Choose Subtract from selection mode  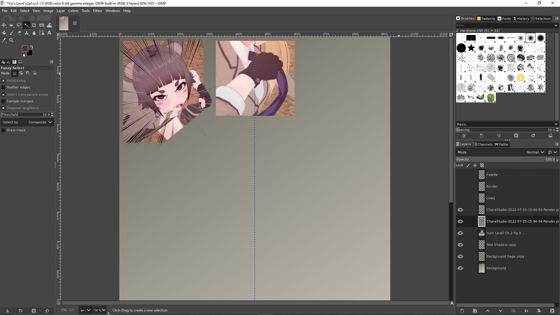coord(28,73)
